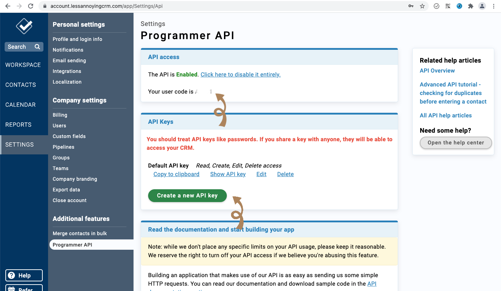The width and height of the screenshot is (501, 291).
Task: Open the Calendar section
Action: click(21, 105)
